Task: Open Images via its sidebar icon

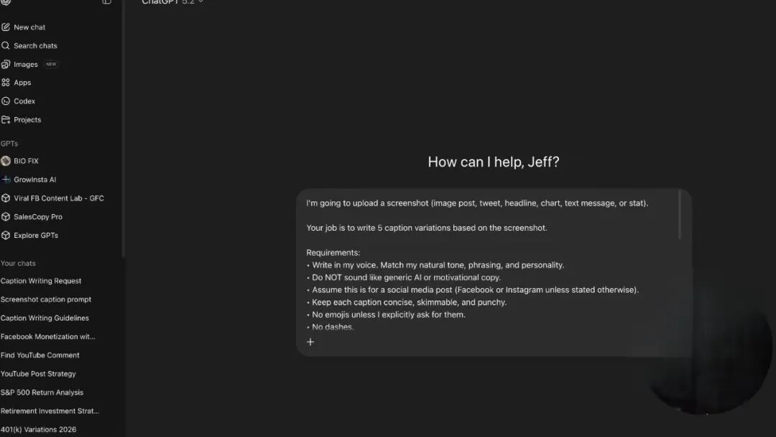Action: point(6,65)
